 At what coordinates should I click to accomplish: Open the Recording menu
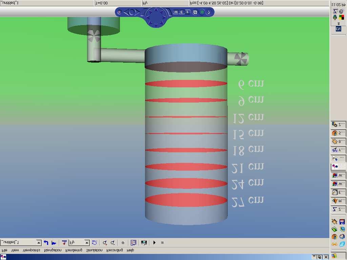115,250
